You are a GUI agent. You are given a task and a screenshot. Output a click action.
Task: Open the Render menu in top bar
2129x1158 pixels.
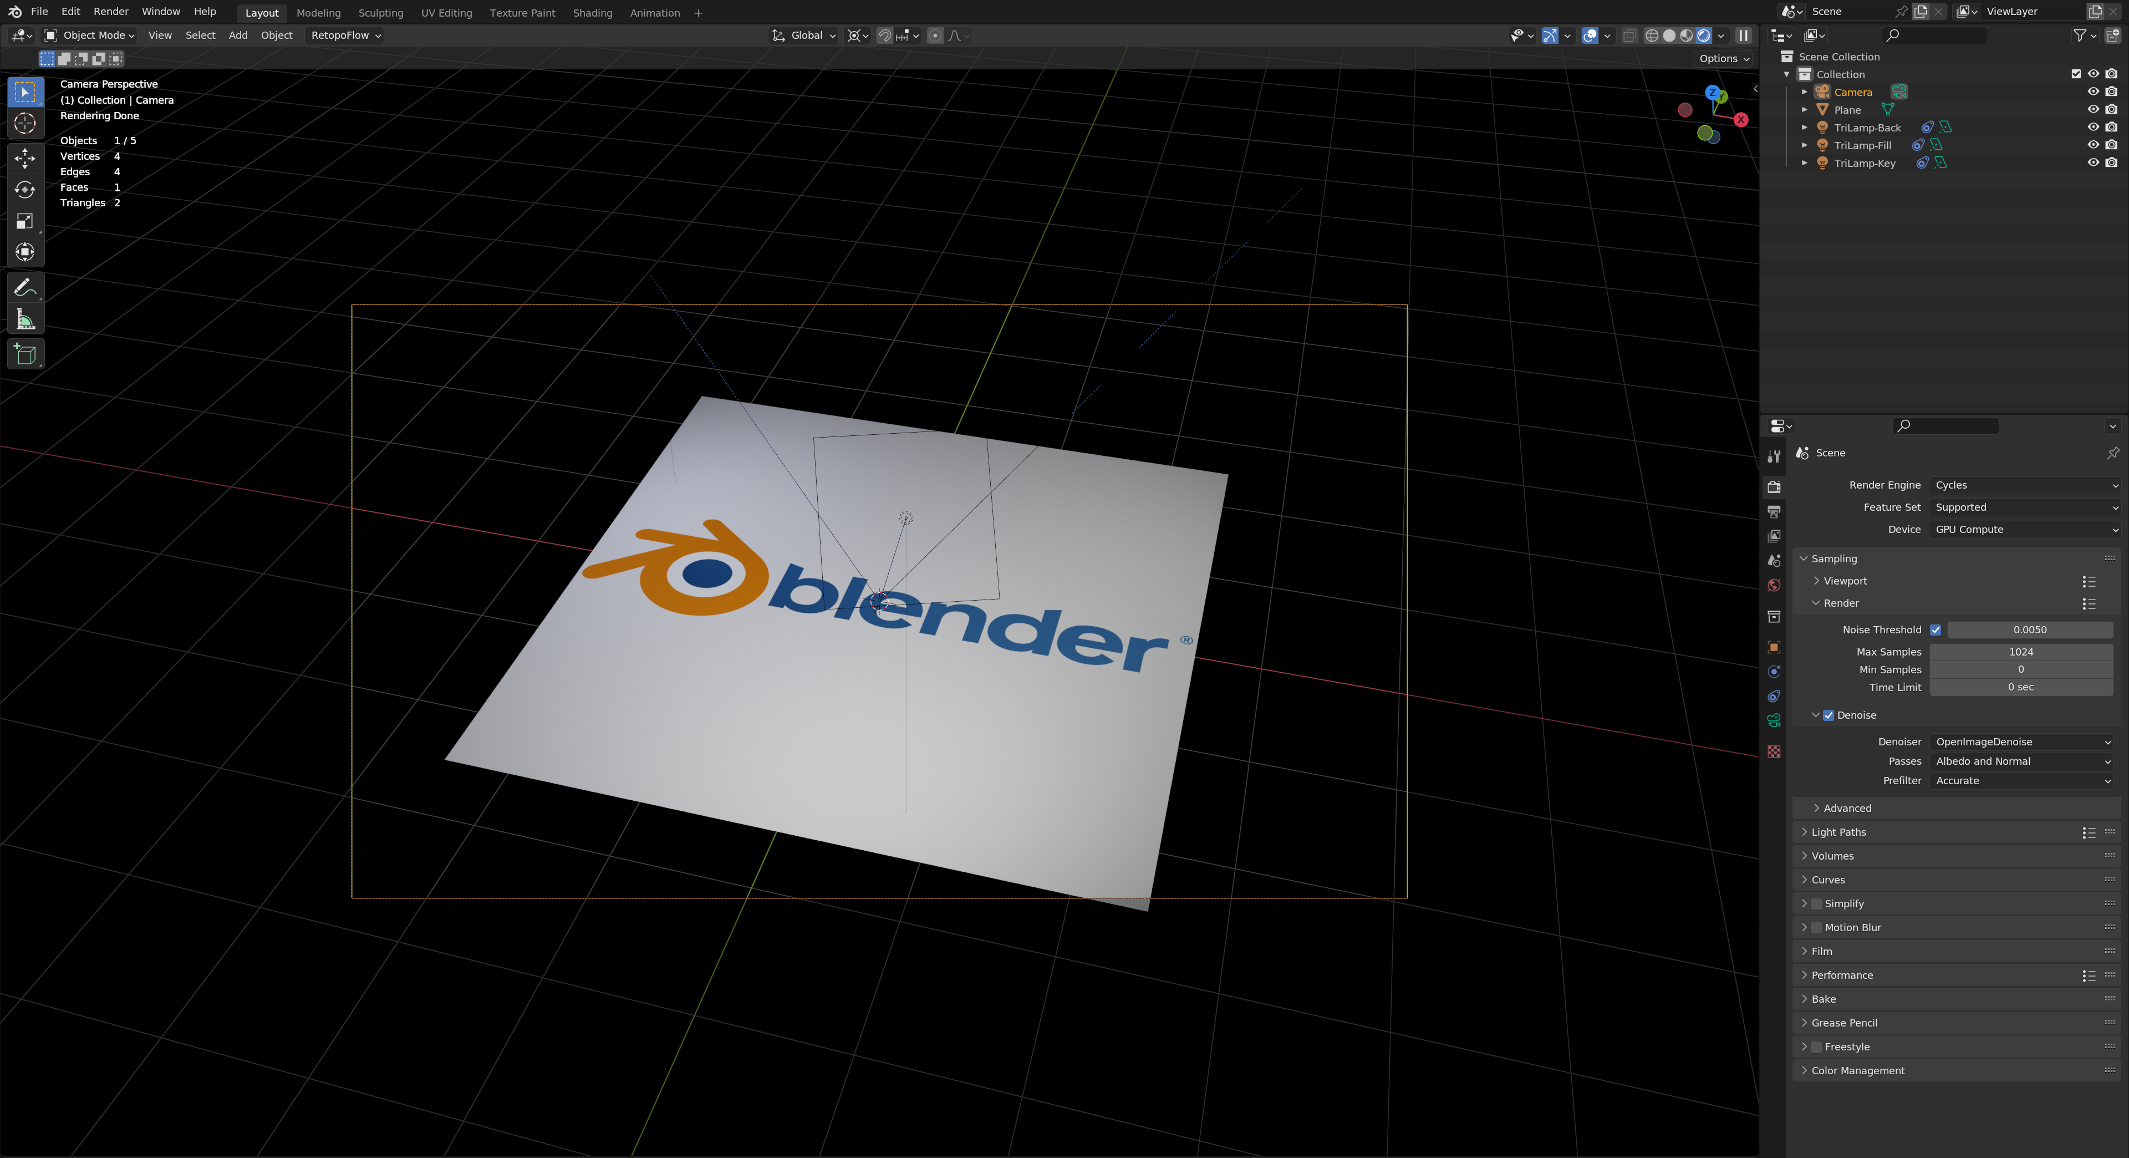111,12
